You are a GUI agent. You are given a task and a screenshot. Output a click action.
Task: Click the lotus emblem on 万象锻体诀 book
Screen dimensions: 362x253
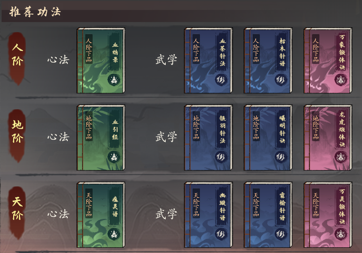(341, 80)
